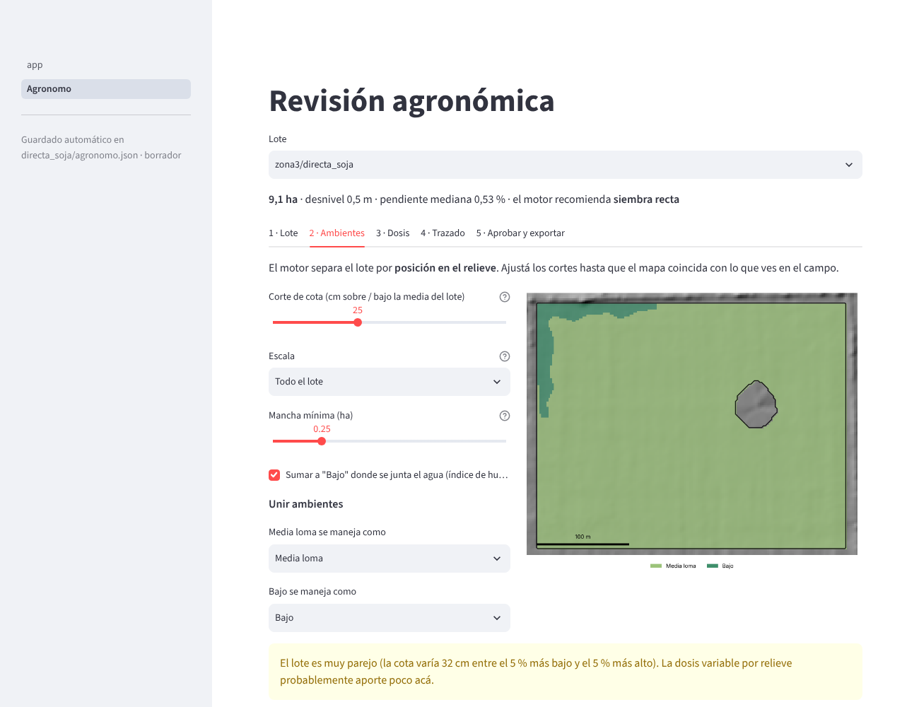This screenshot has width=919, height=707.
Task: Open the app page in sidebar
Action: tap(106, 65)
